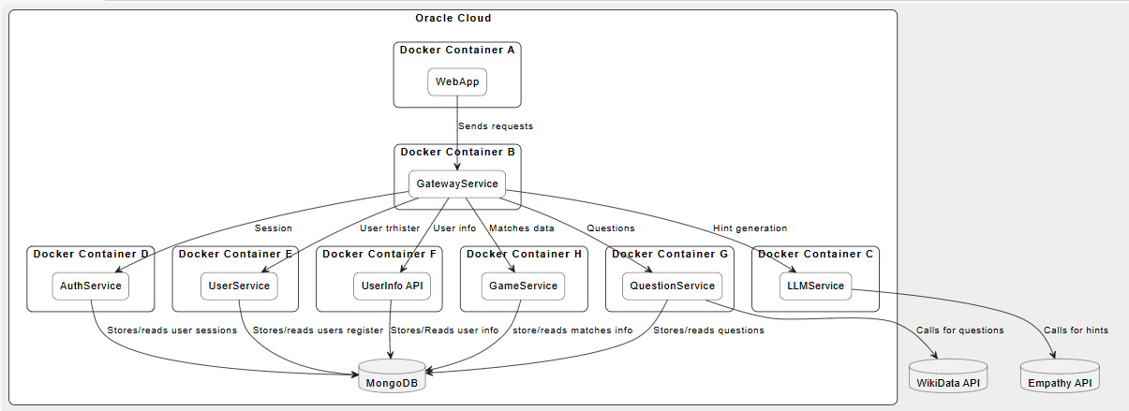The height and width of the screenshot is (411, 1129).
Task: Click the 'Matches data' edge label
Action: pos(522,228)
